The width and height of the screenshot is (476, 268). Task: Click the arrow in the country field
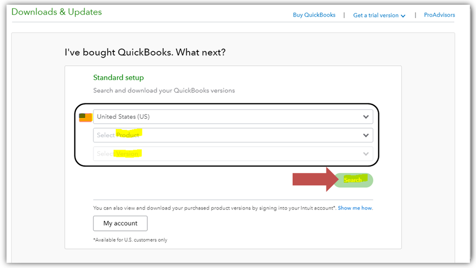tap(365, 117)
